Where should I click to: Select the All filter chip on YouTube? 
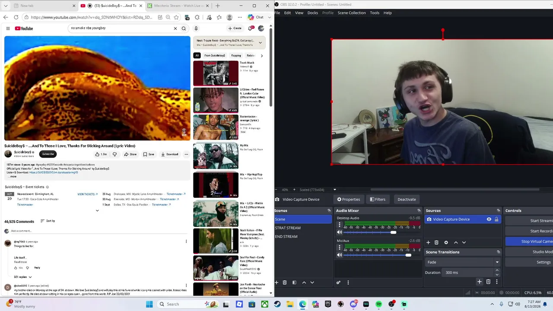click(197, 55)
